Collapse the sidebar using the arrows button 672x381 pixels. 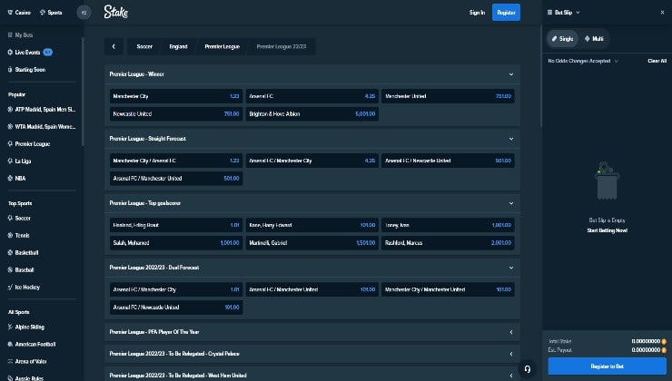tap(84, 13)
